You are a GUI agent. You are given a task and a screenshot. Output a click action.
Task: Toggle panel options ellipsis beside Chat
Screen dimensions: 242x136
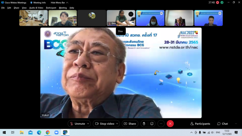235,124
